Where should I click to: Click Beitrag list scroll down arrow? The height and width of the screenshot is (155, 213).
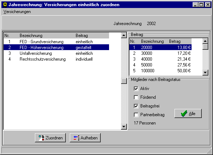(x=205, y=73)
